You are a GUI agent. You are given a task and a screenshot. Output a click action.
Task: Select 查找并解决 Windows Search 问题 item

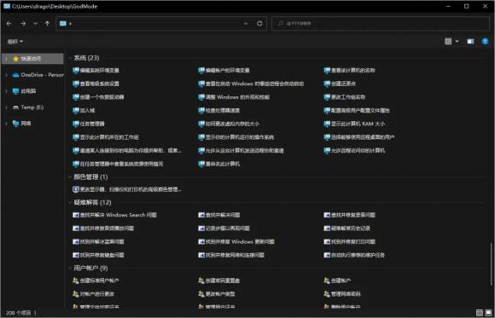click(x=114, y=215)
